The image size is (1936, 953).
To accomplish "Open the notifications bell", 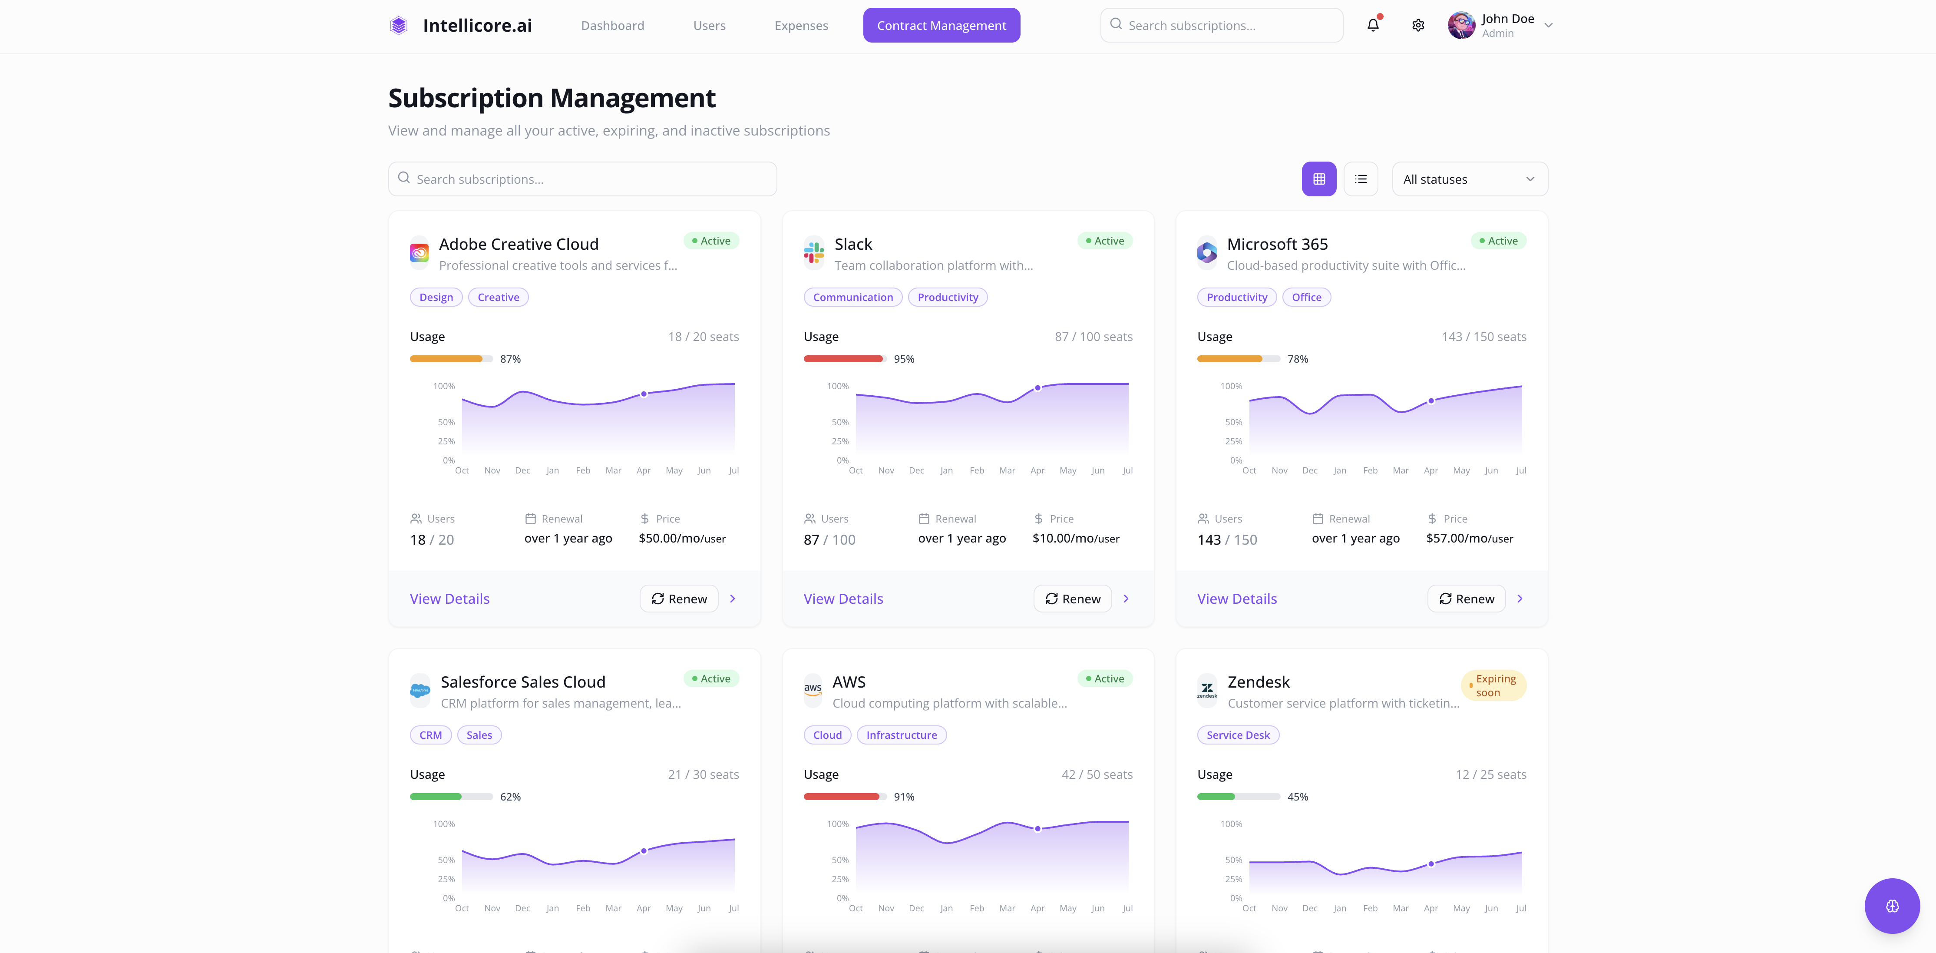I will pos(1372,25).
